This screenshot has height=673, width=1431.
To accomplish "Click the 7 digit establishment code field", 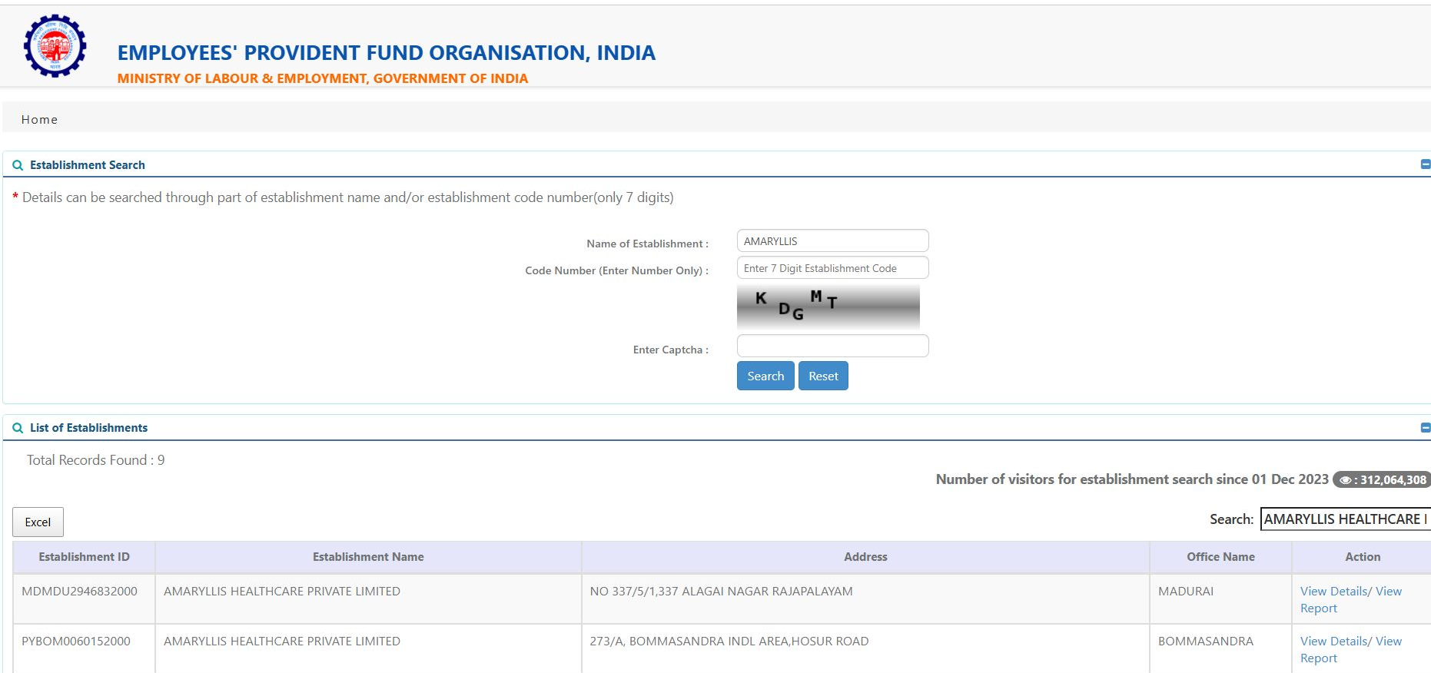I will click(832, 268).
